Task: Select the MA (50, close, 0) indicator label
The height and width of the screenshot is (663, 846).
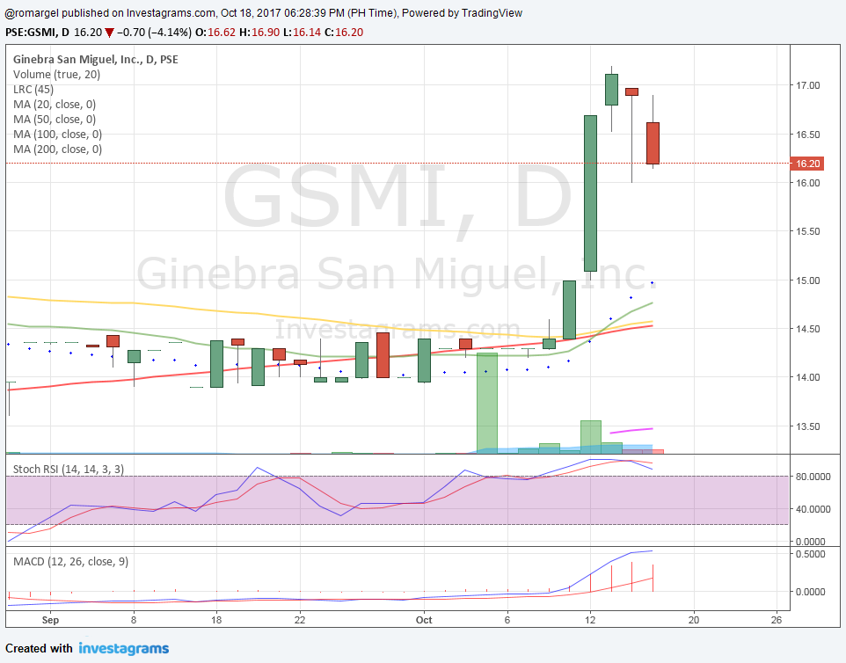Action: tap(55, 120)
